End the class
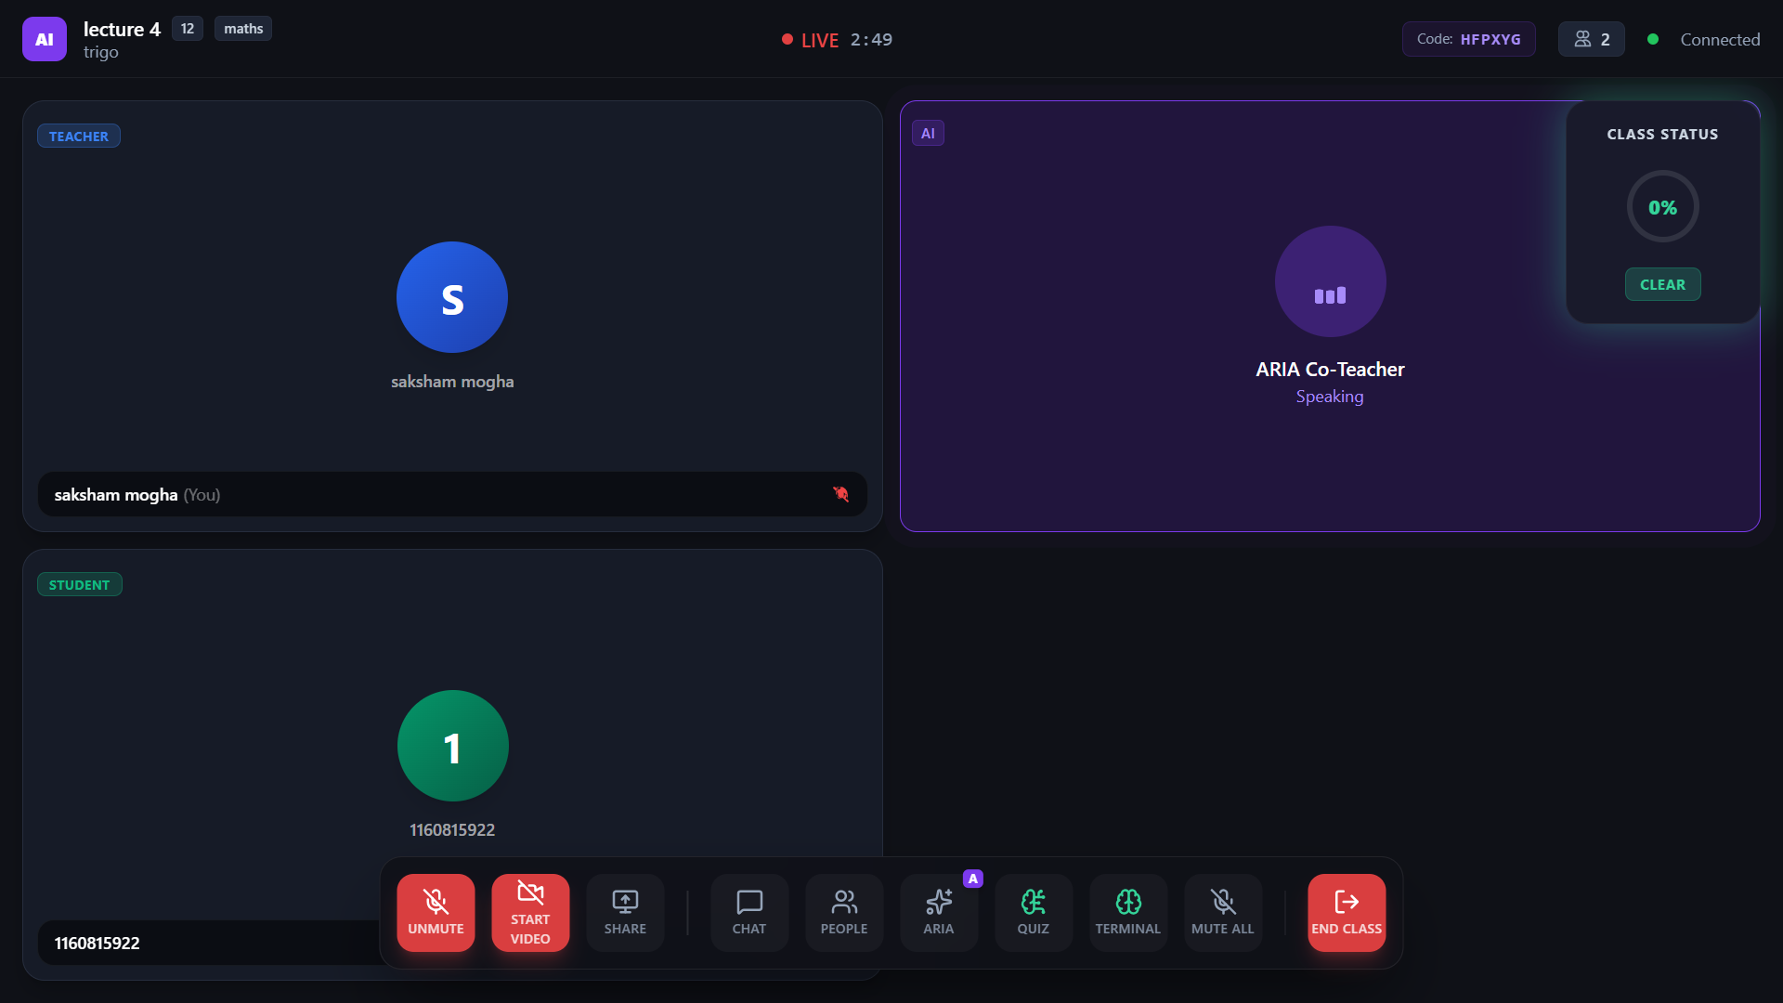 coord(1347,913)
